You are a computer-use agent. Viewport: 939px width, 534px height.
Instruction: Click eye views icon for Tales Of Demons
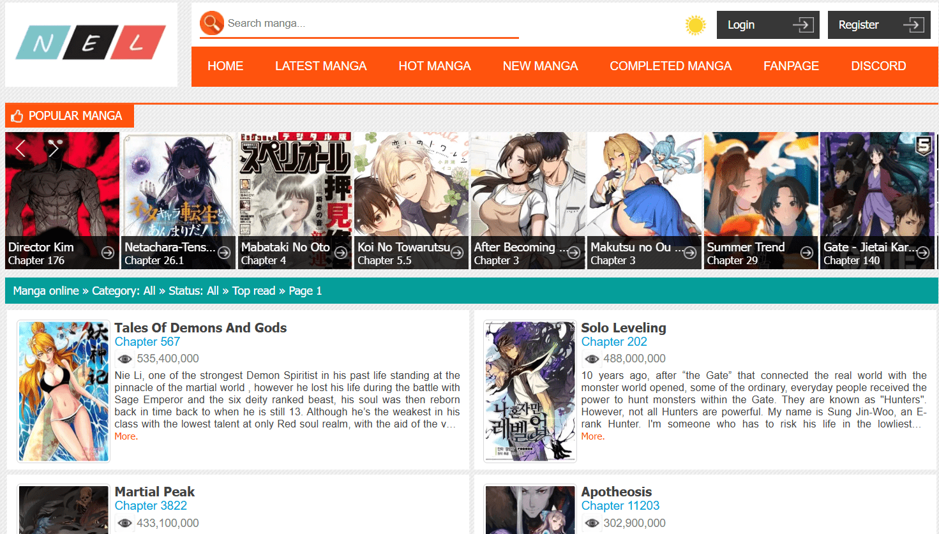pyautogui.click(x=124, y=359)
